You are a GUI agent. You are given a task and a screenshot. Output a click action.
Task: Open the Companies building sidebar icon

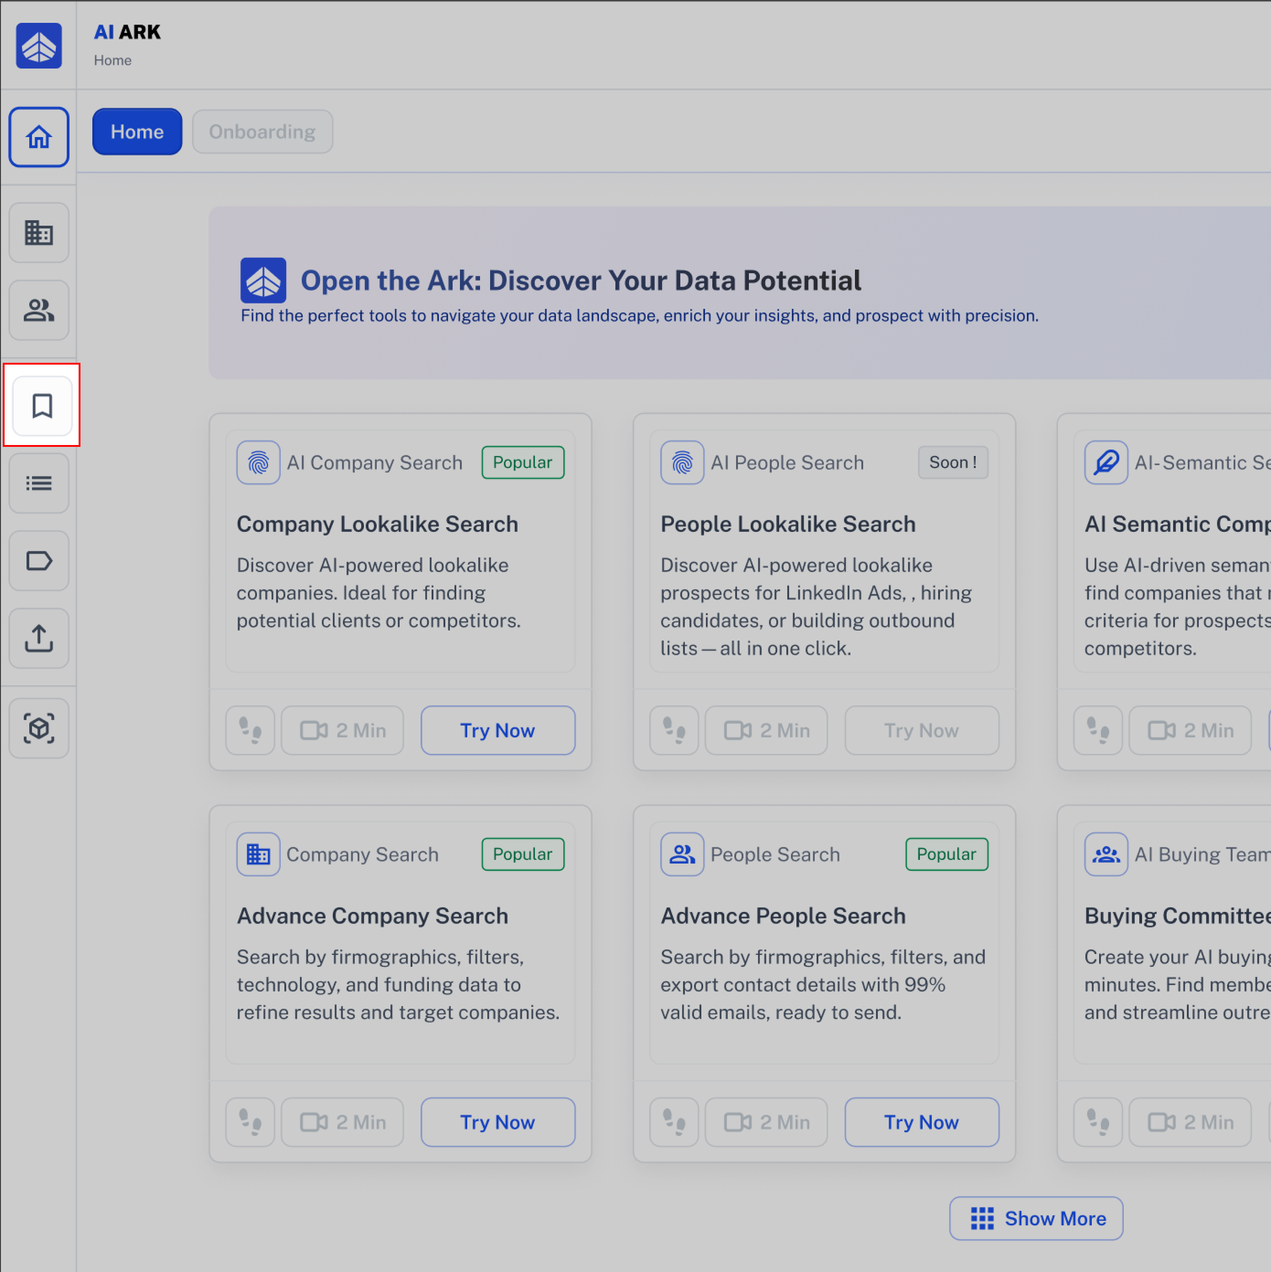[x=39, y=233]
